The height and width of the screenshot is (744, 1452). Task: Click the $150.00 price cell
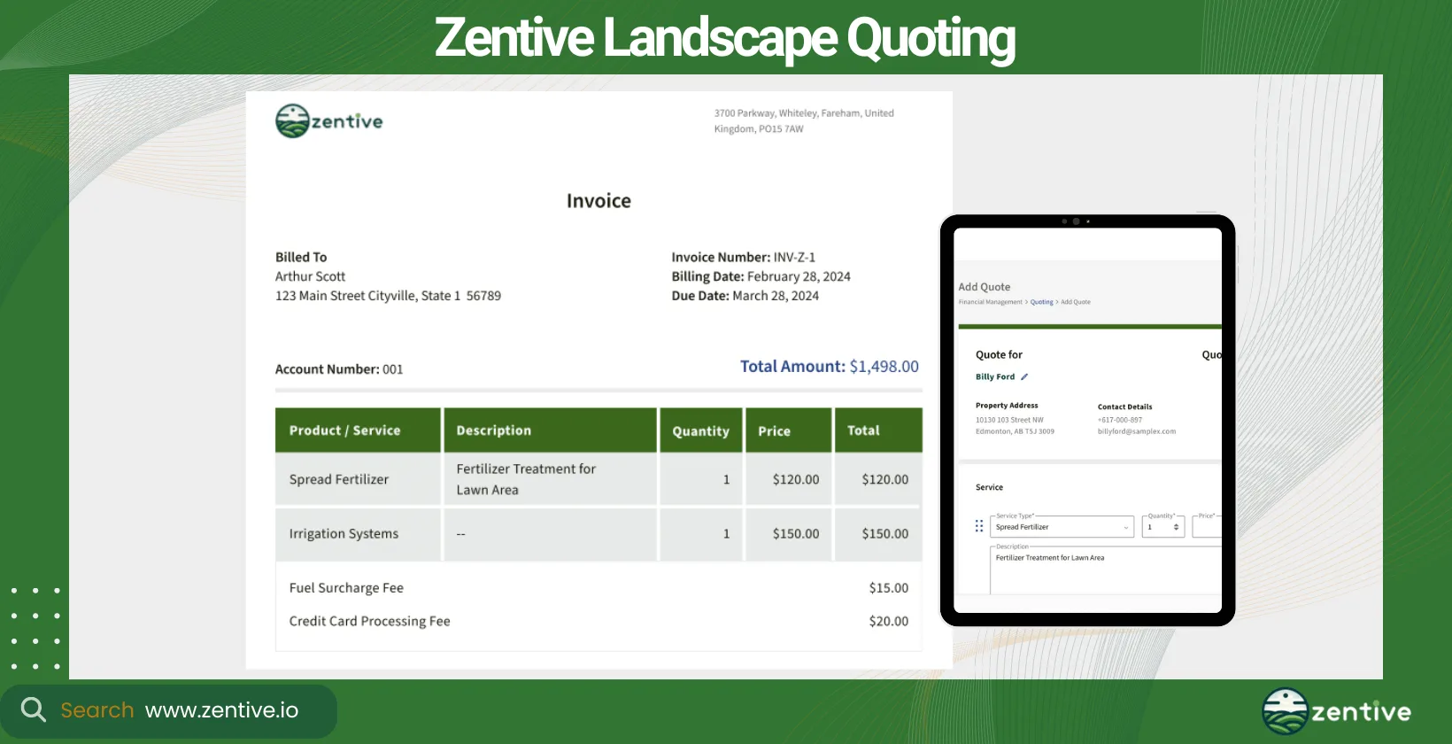(788, 534)
